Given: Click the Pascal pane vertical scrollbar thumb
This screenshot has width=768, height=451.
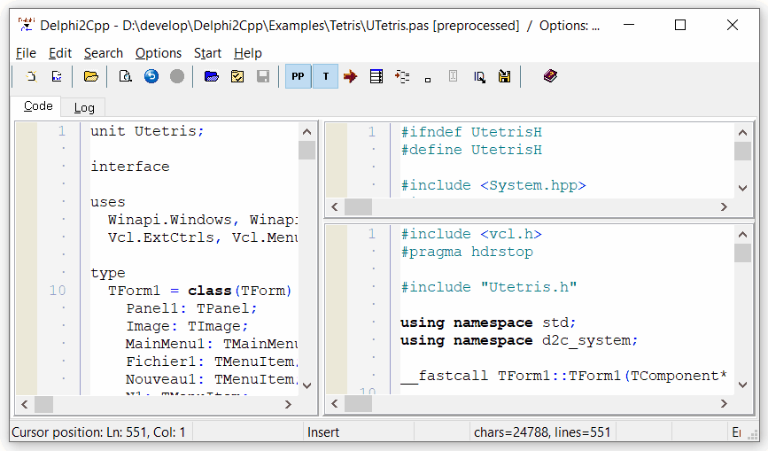Looking at the screenshot, I should coord(307,151).
